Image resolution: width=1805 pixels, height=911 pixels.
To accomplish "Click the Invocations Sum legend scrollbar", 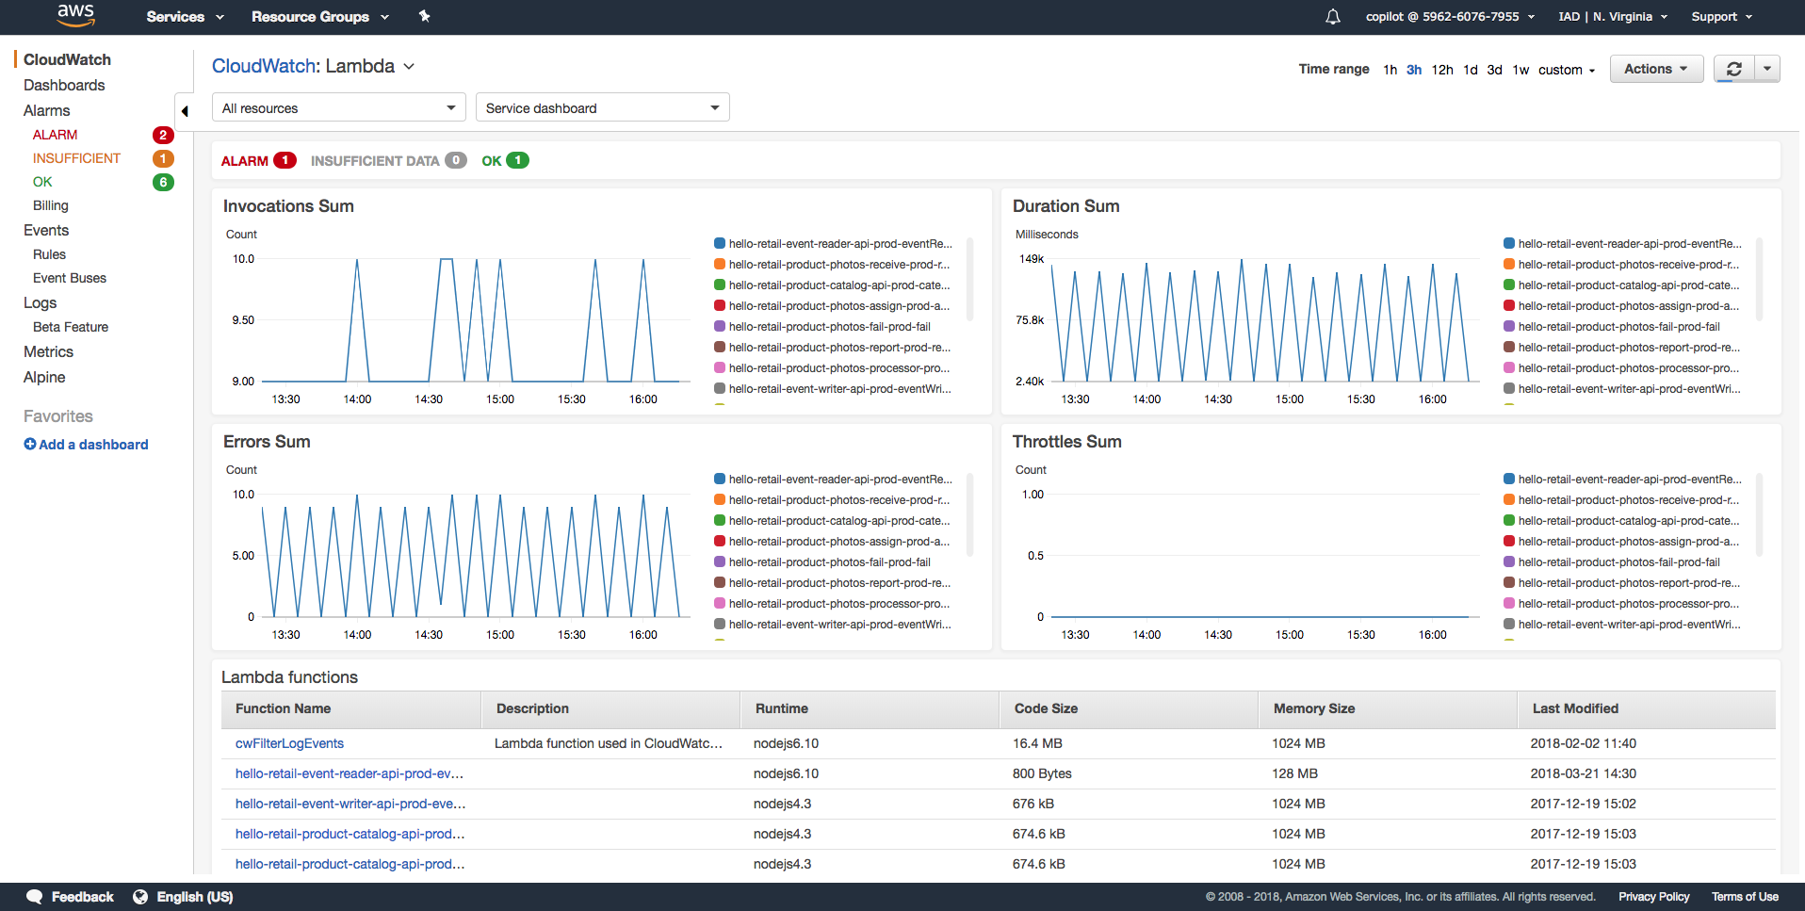I will tap(969, 279).
